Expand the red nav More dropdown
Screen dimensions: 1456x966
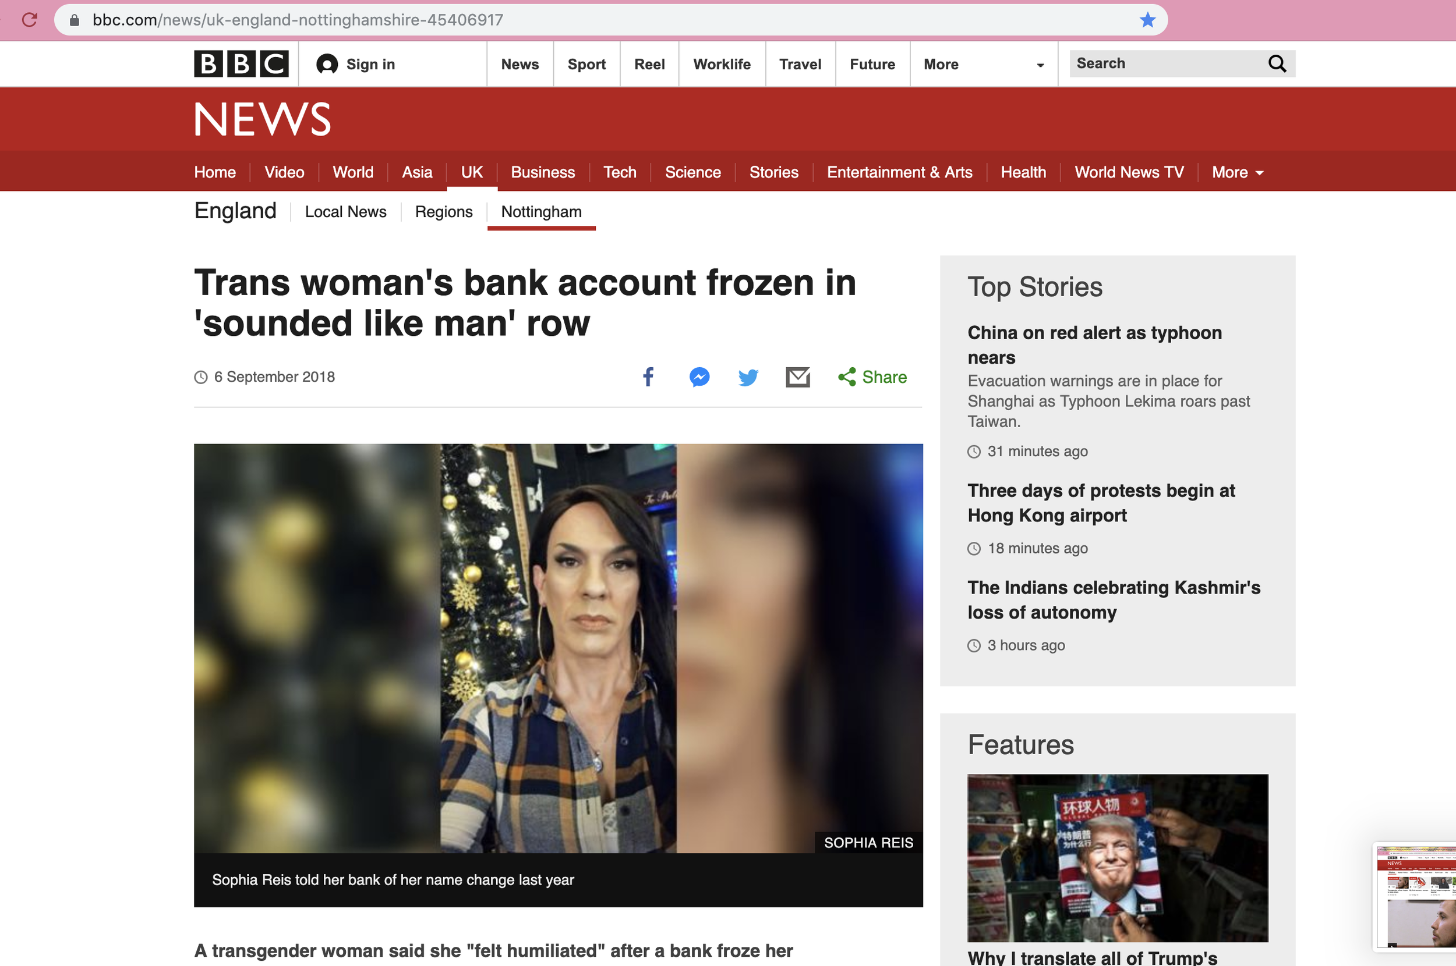[x=1238, y=172]
